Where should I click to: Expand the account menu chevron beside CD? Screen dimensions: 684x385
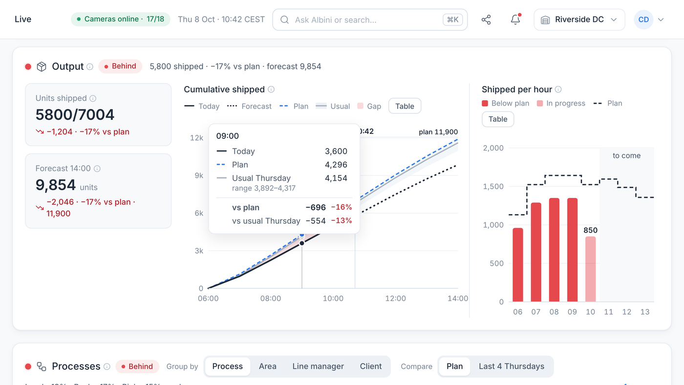[661, 20]
